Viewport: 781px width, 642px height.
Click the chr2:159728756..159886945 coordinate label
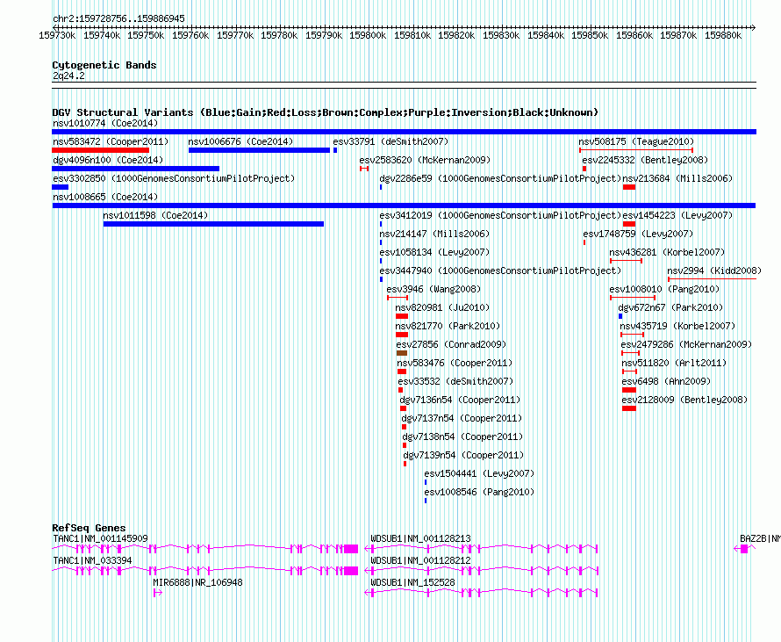118,18
